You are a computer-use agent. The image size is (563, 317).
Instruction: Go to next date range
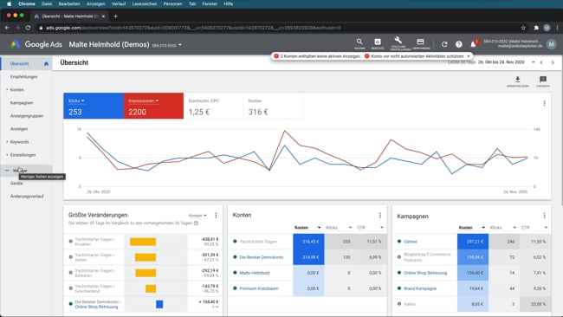(x=553, y=62)
